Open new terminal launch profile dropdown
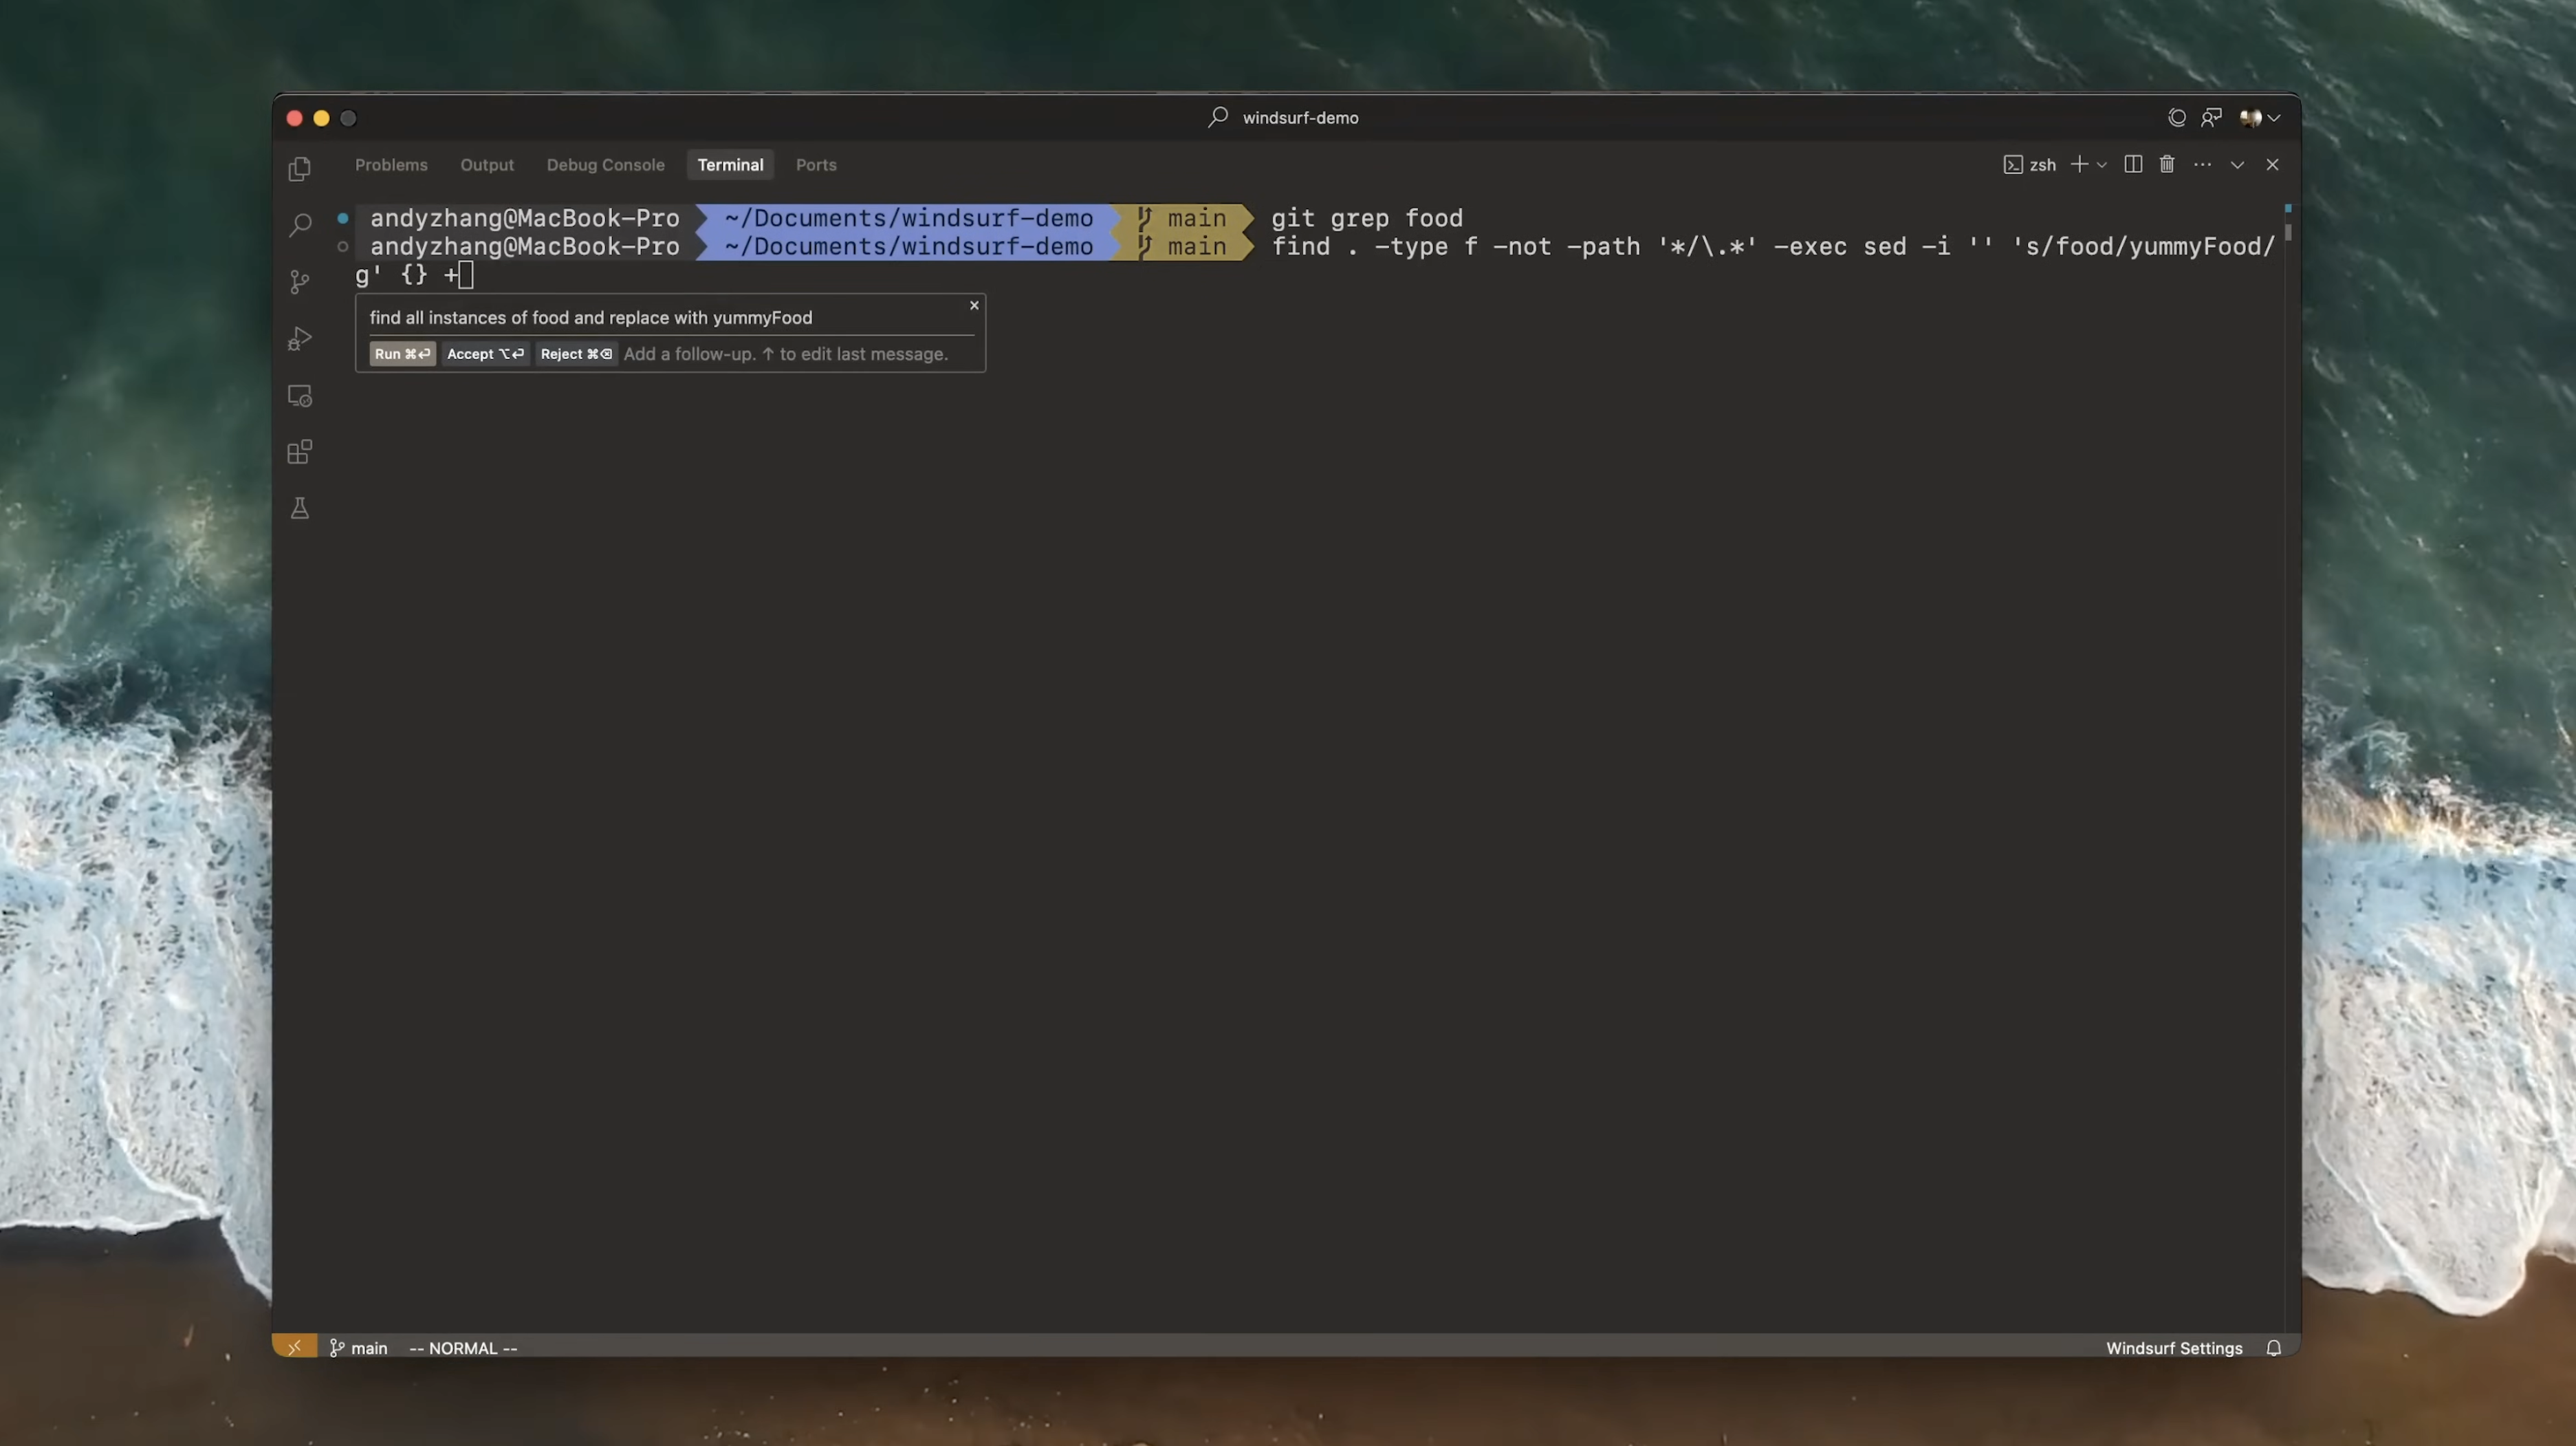 (2102, 165)
